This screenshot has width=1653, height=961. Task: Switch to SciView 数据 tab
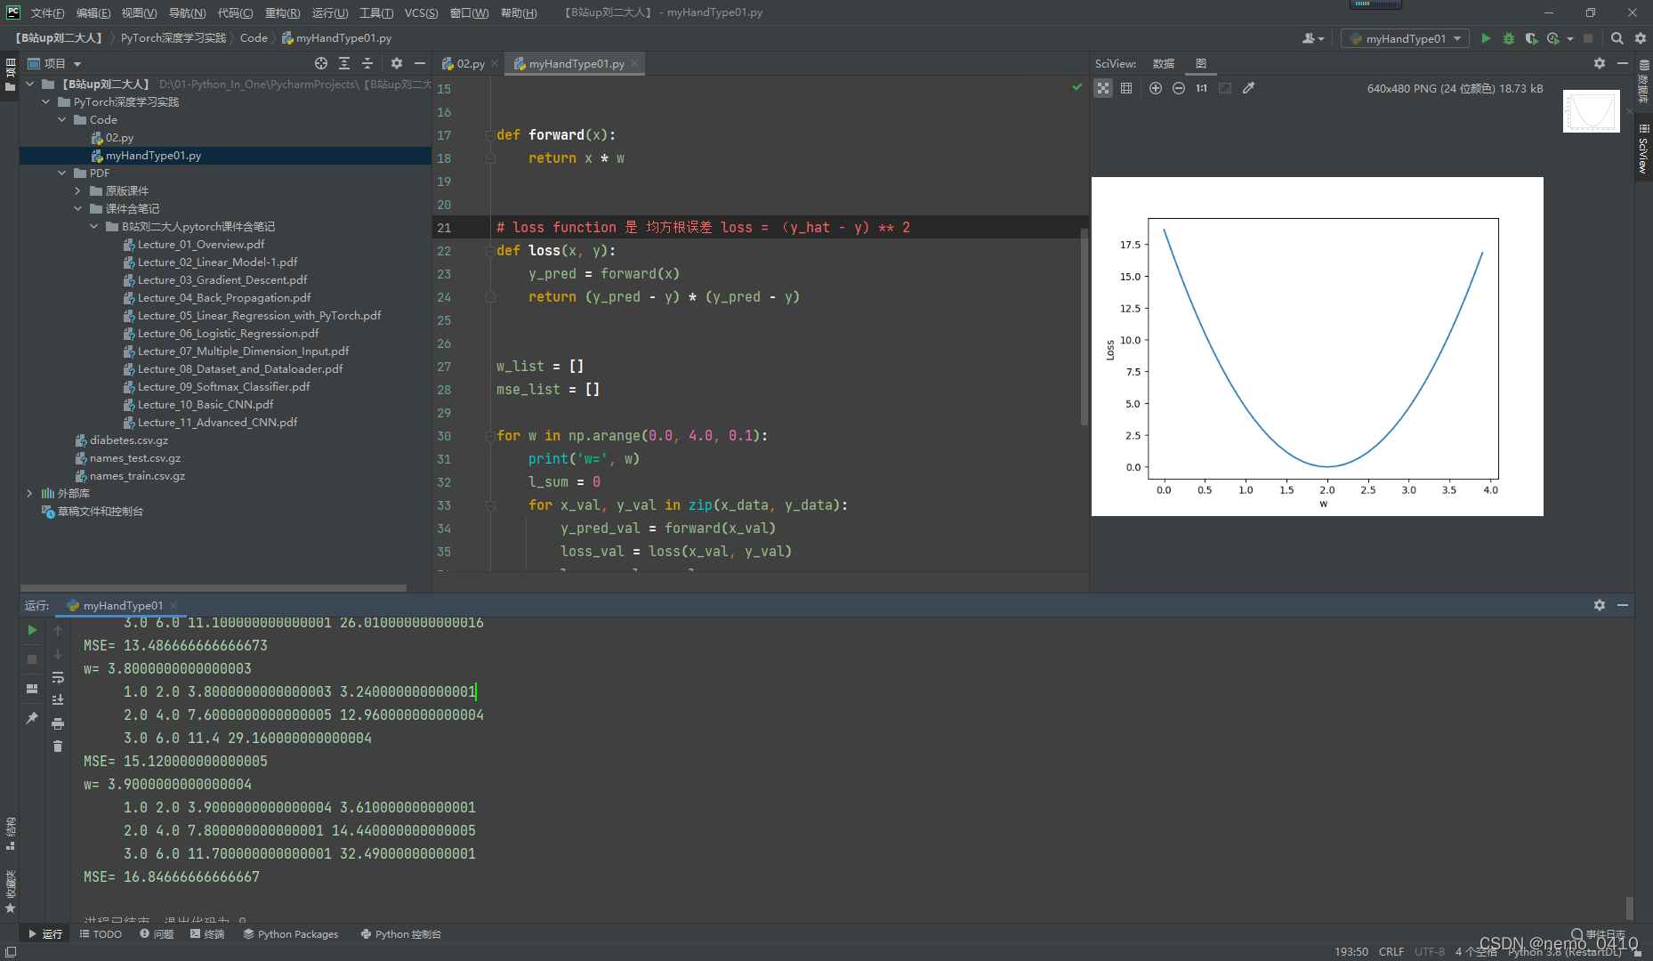pos(1164,63)
